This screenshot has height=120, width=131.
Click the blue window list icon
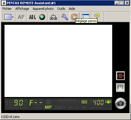click(x=86, y=16)
